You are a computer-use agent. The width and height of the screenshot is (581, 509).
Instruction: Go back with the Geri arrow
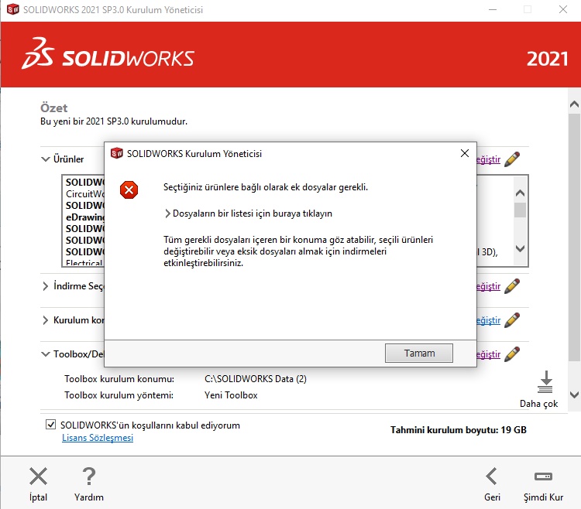(492, 476)
